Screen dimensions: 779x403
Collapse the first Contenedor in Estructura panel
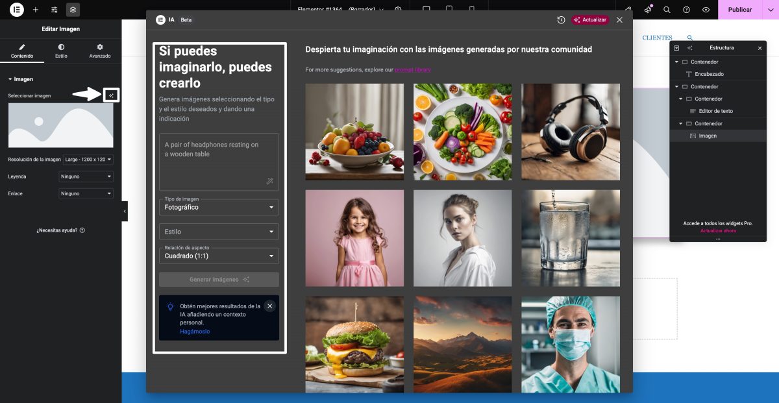[676, 61]
